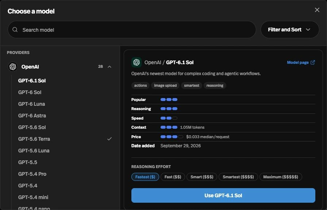Click the checkmark next to GPT-5.6 Terra
Viewport: 327px width, 210px height.
point(109,139)
